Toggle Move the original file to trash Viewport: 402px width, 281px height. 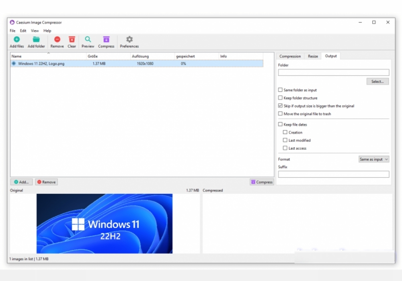point(280,114)
